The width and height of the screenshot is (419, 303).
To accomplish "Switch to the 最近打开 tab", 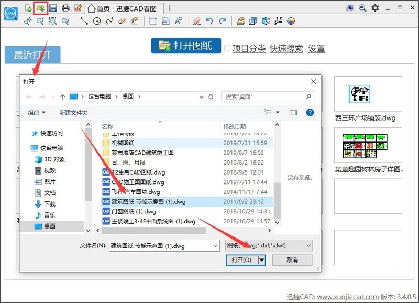I will pos(32,55).
